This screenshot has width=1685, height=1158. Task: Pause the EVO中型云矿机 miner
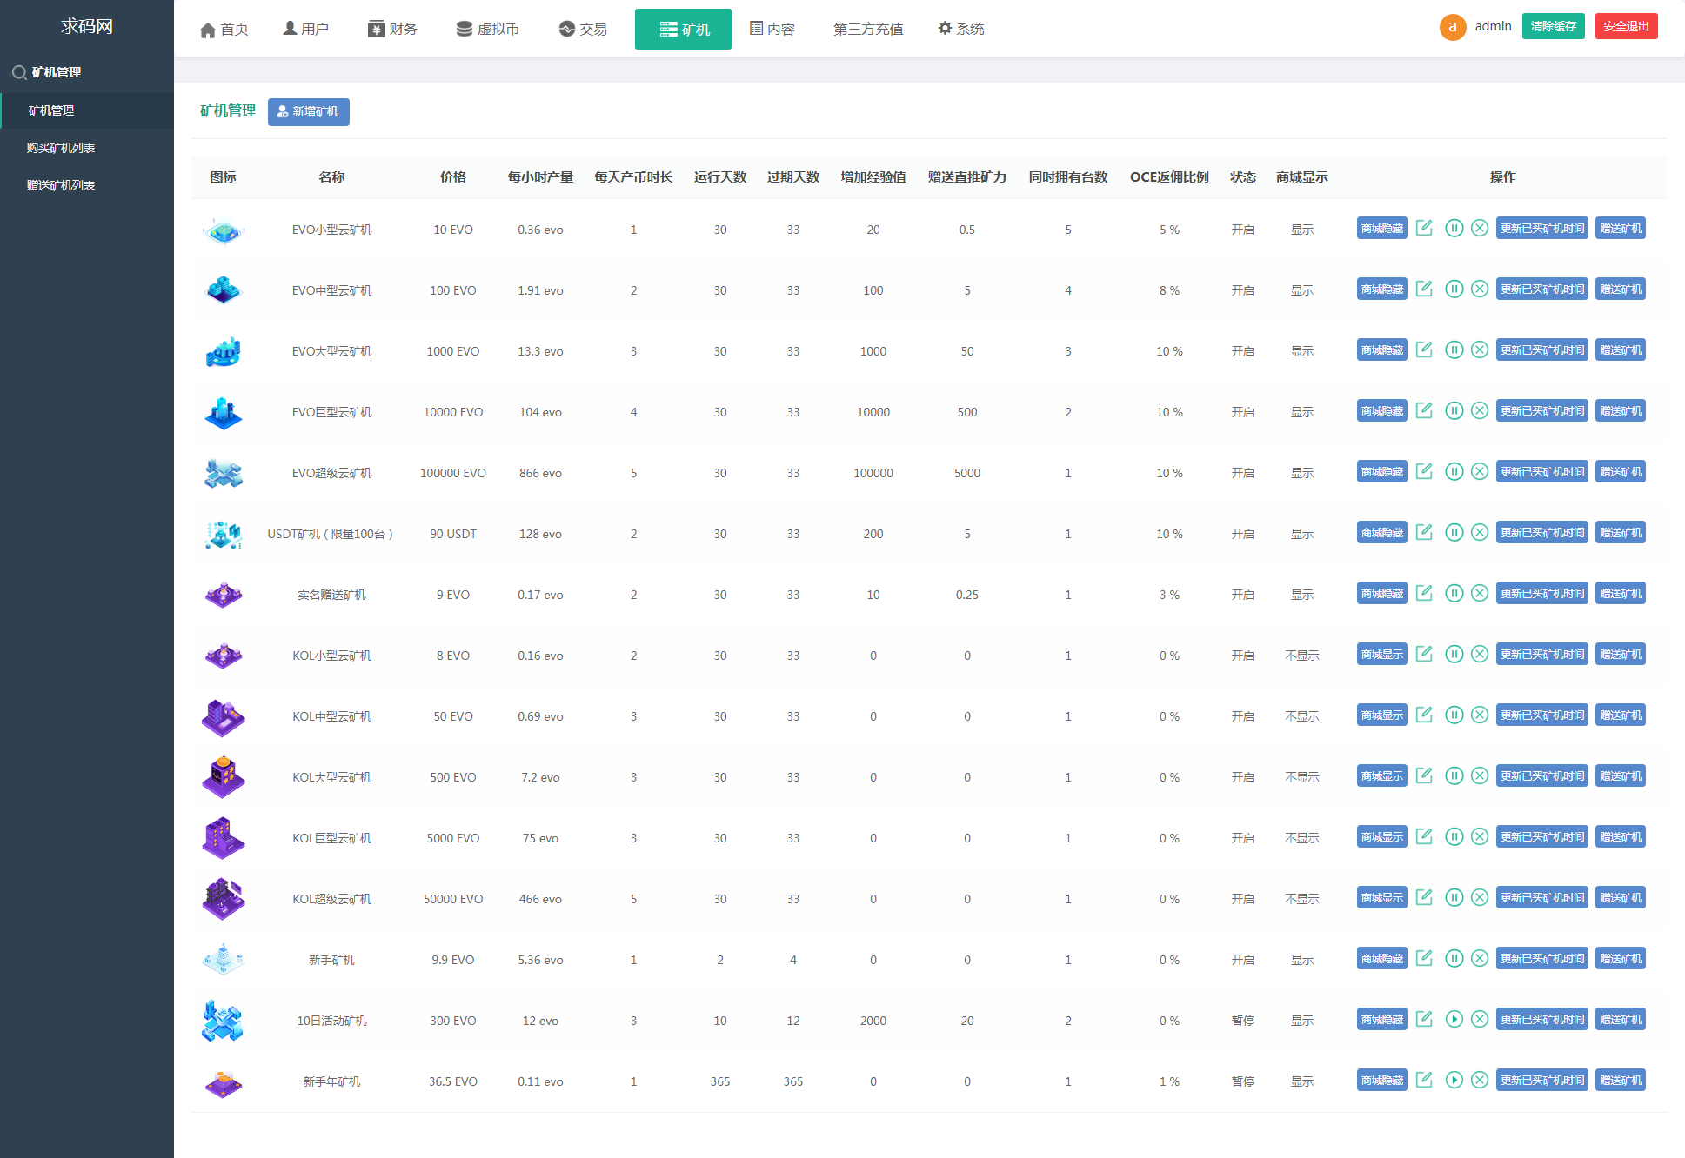tap(1454, 289)
